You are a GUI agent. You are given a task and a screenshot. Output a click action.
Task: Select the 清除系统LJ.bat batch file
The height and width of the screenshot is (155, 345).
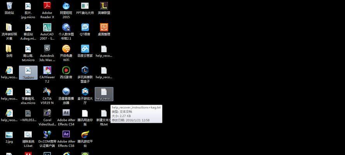click(x=28, y=139)
